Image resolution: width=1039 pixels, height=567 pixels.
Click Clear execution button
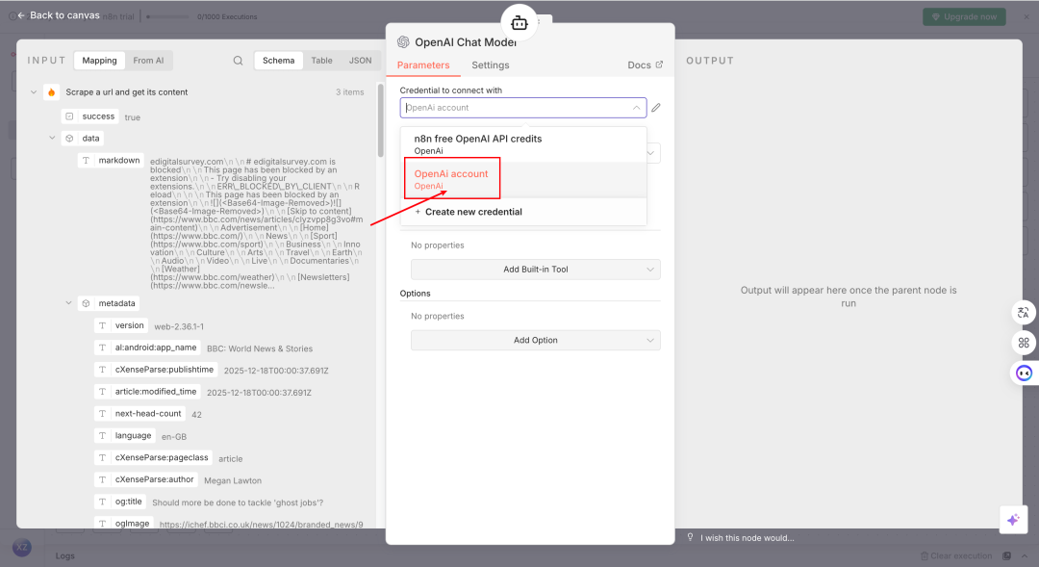tap(956, 555)
